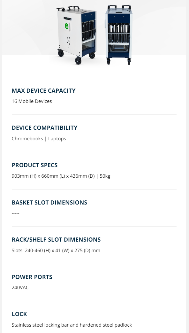Click the Laptops compatibility text
Image resolution: width=189 pixels, height=333 pixels.
point(57,139)
